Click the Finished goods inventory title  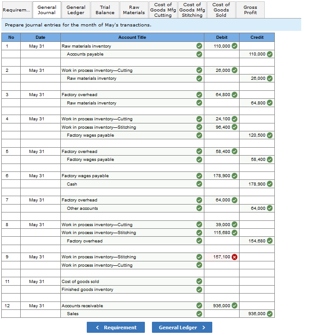(x=87, y=290)
